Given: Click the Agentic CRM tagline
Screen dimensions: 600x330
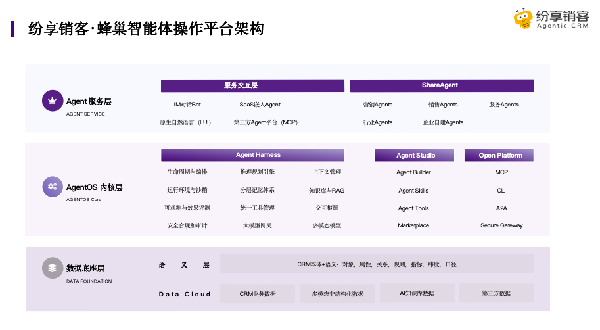Looking at the screenshot, I should pyautogui.click(x=563, y=26).
